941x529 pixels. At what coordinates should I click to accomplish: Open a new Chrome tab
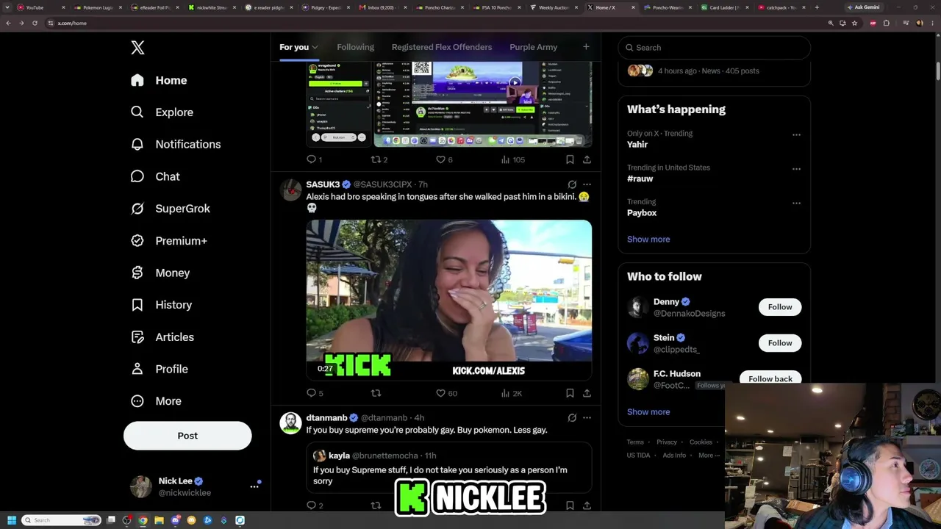[817, 7]
